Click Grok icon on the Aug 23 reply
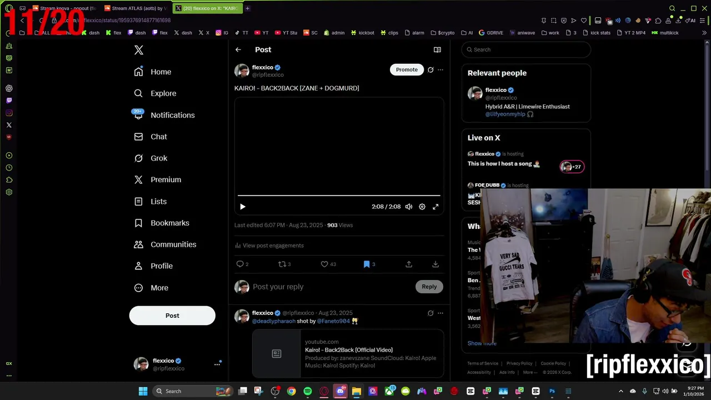The width and height of the screenshot is (711, 400). tap(430, 313)
